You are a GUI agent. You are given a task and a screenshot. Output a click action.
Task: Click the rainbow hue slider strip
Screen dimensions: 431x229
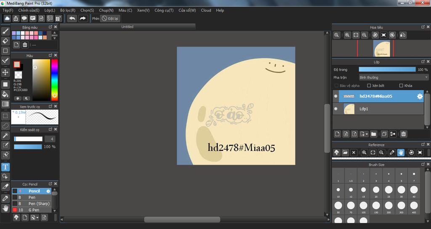point(54,80)
